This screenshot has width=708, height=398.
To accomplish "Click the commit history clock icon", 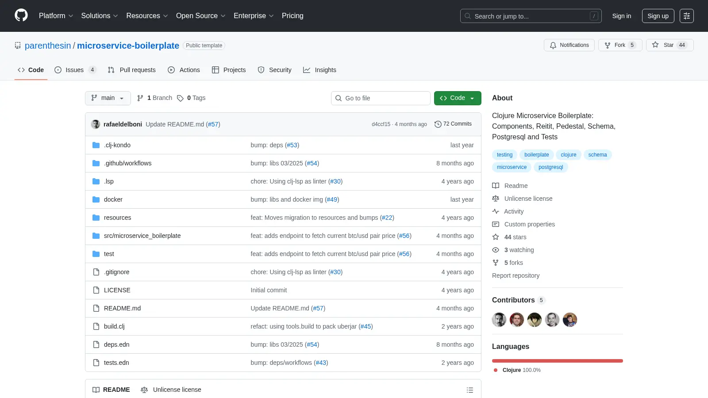I will 438,124.
